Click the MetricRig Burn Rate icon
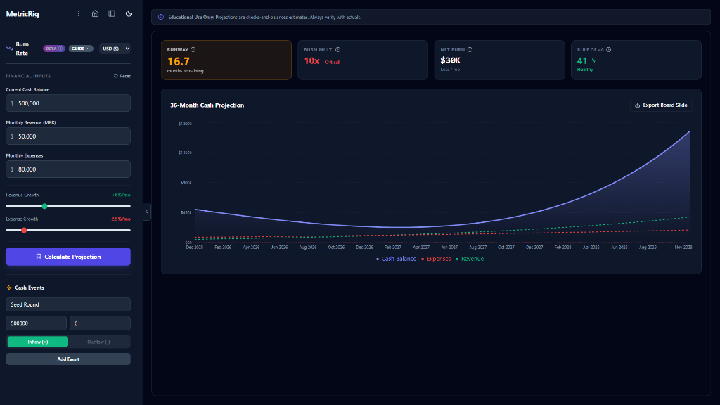This screenshot has height=405, width=720. 9,48
